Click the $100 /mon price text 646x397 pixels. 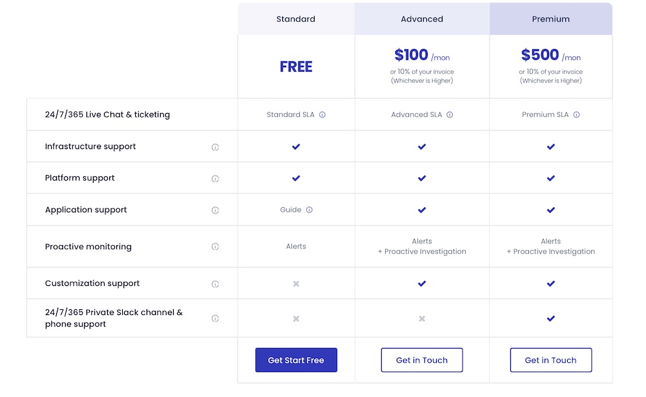422,55
